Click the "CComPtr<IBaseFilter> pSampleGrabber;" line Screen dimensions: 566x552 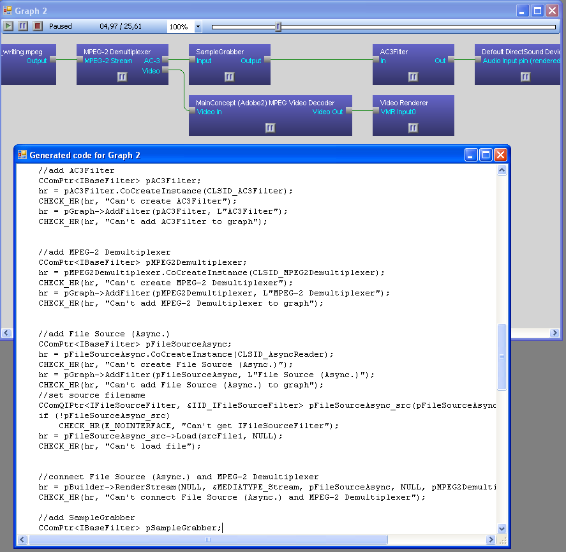pyautogui.click(x=130, y=528)
